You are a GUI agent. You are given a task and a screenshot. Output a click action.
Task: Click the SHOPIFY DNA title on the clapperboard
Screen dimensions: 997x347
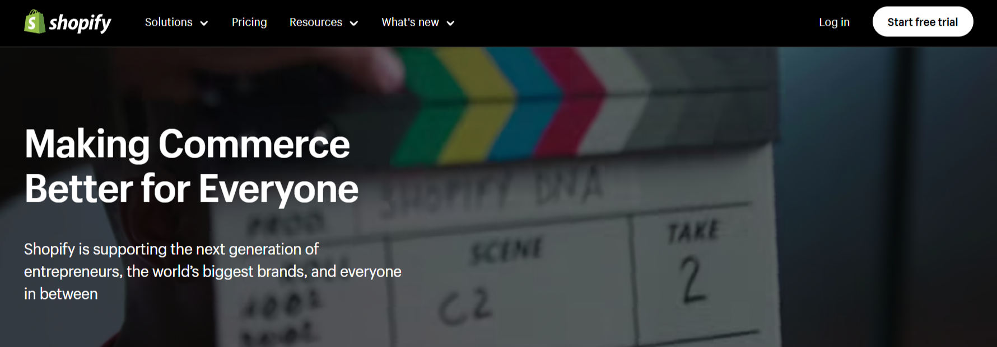tap(493, 191)
